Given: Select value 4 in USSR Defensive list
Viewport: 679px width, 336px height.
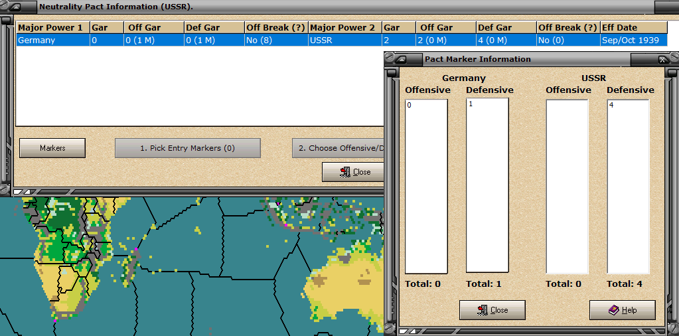Looking at the screenshot, I should coord(611,105).
